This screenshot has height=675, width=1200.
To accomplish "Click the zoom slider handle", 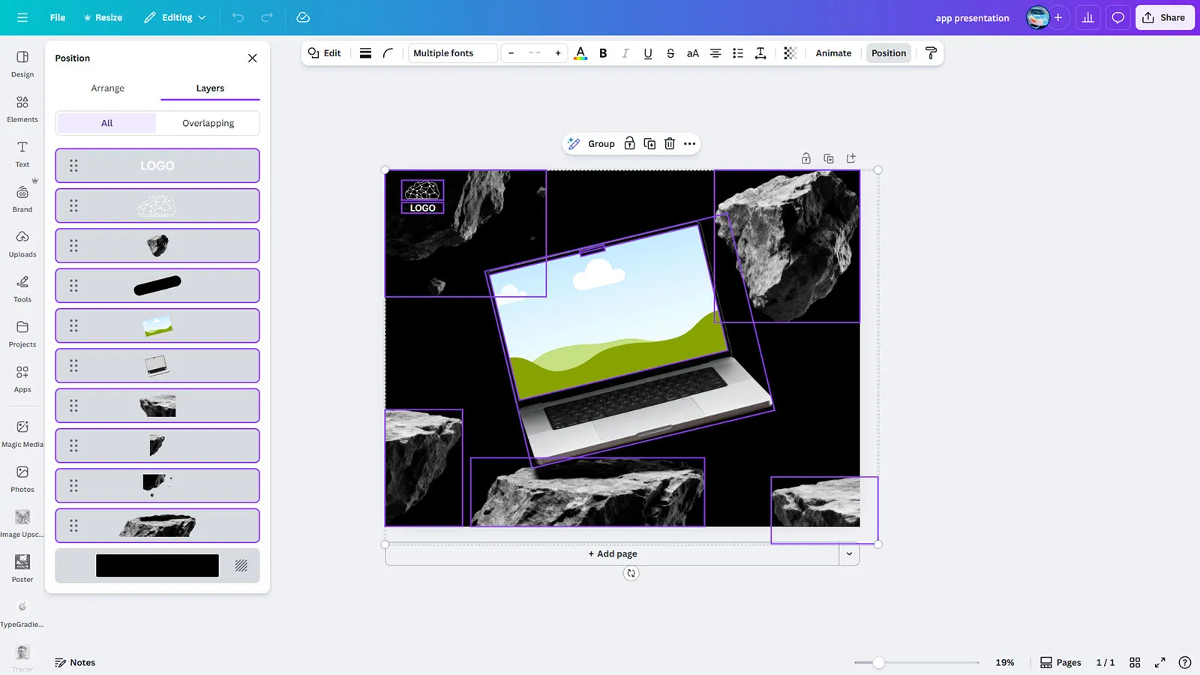I will [x=878, y=662].
